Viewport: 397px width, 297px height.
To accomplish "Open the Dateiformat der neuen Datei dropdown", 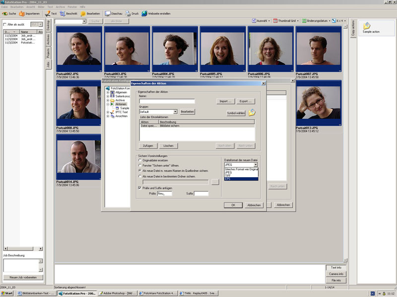I will (x=256, y=165).
